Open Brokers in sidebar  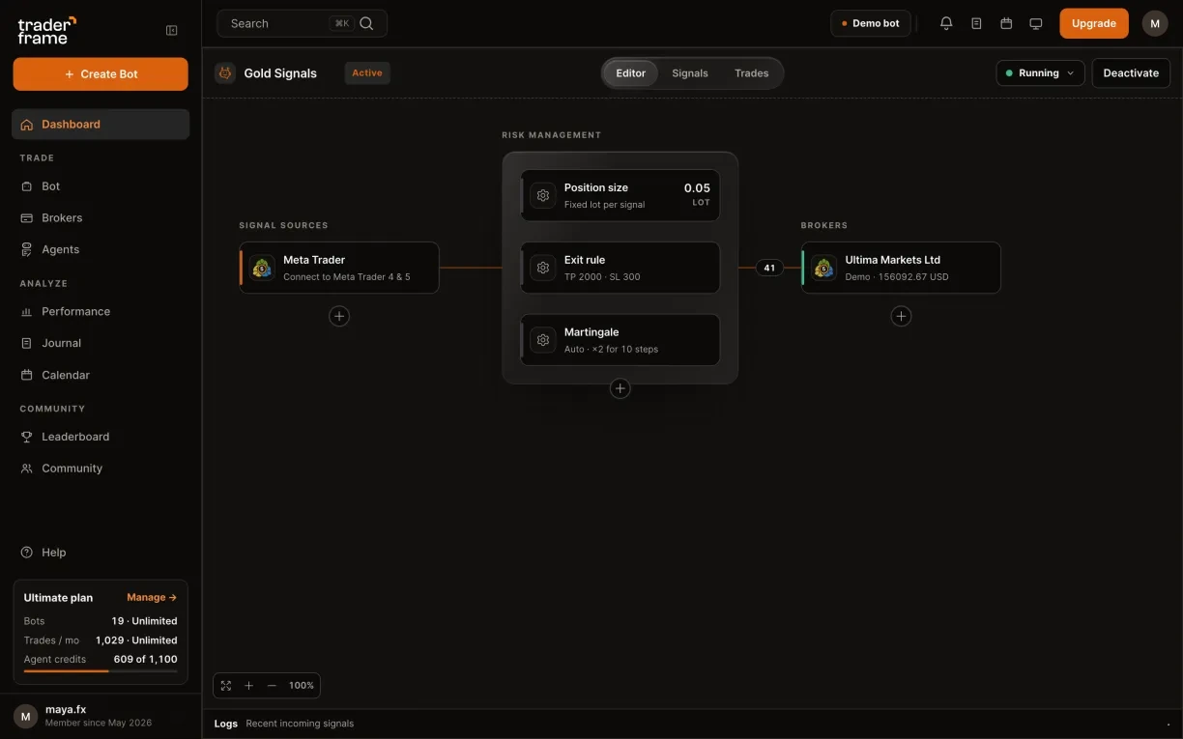[101, 218]
